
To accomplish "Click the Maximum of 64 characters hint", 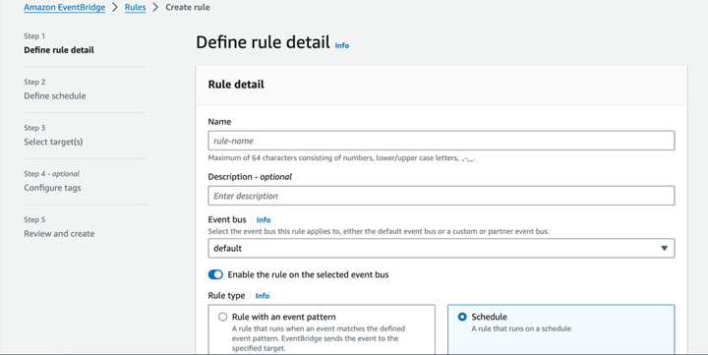I will [341, 158].
